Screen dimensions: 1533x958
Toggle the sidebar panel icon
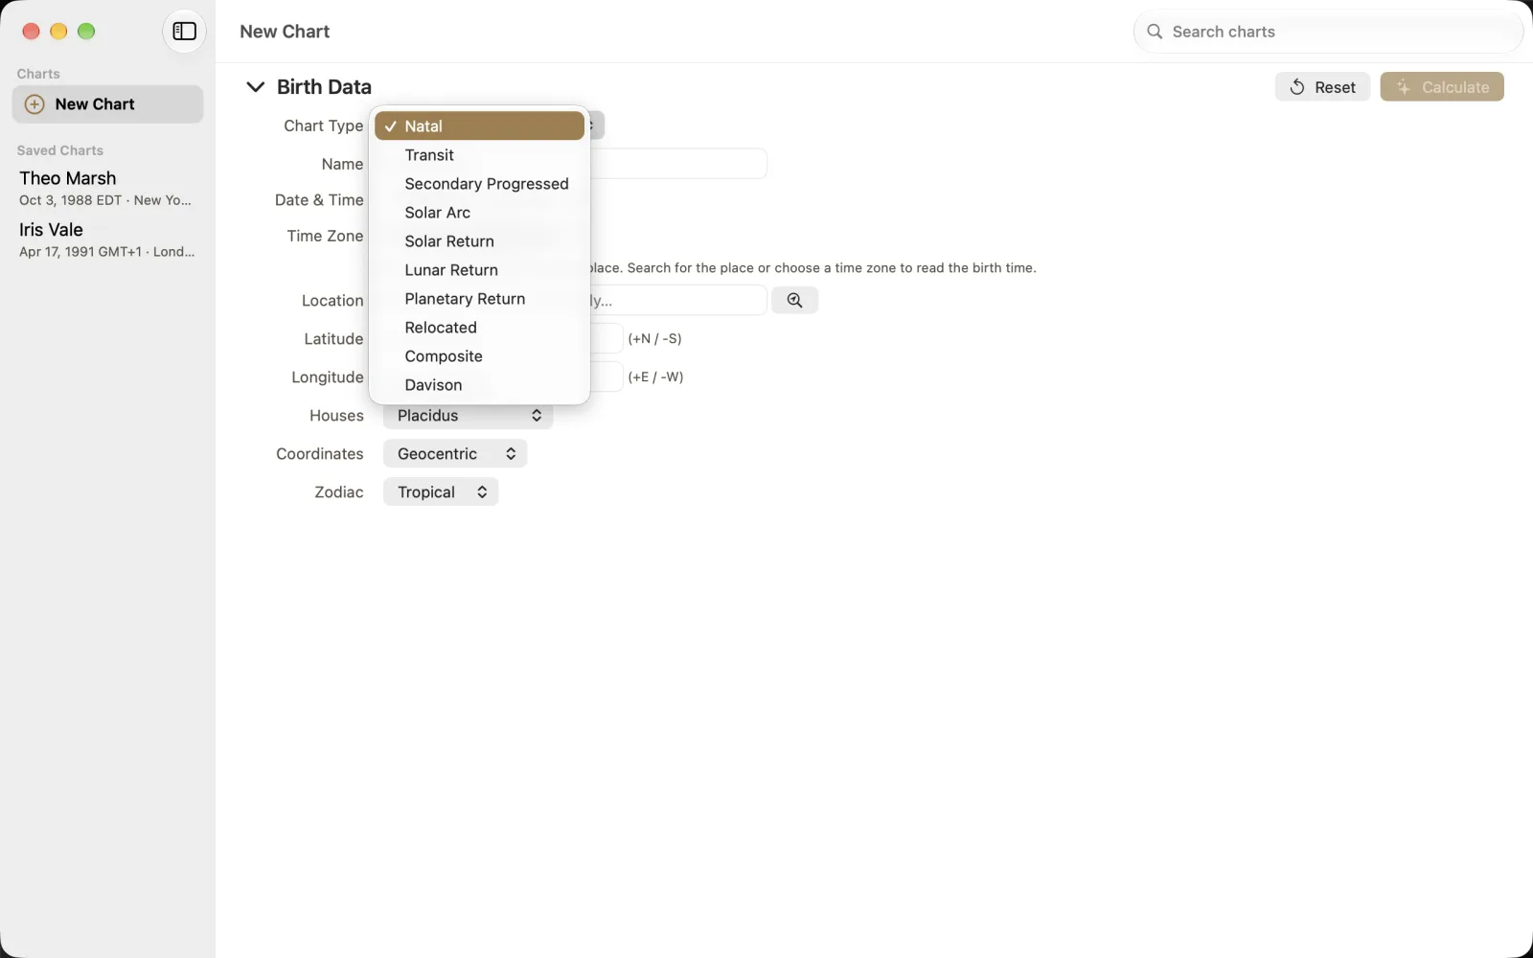tap(184, 32)
